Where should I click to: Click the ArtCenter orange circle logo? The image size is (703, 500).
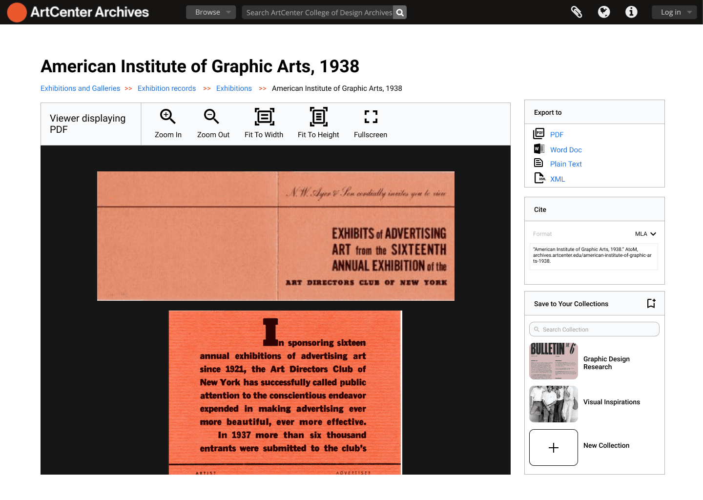[17, 12]
